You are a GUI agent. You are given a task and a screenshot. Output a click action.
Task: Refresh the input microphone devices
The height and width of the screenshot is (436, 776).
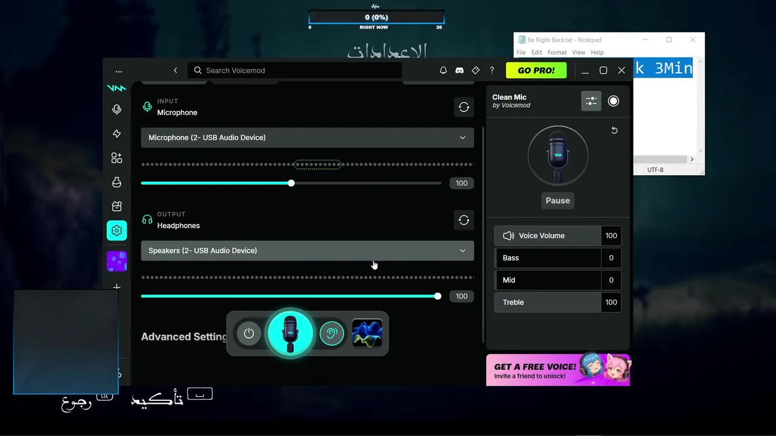(464, 107)
